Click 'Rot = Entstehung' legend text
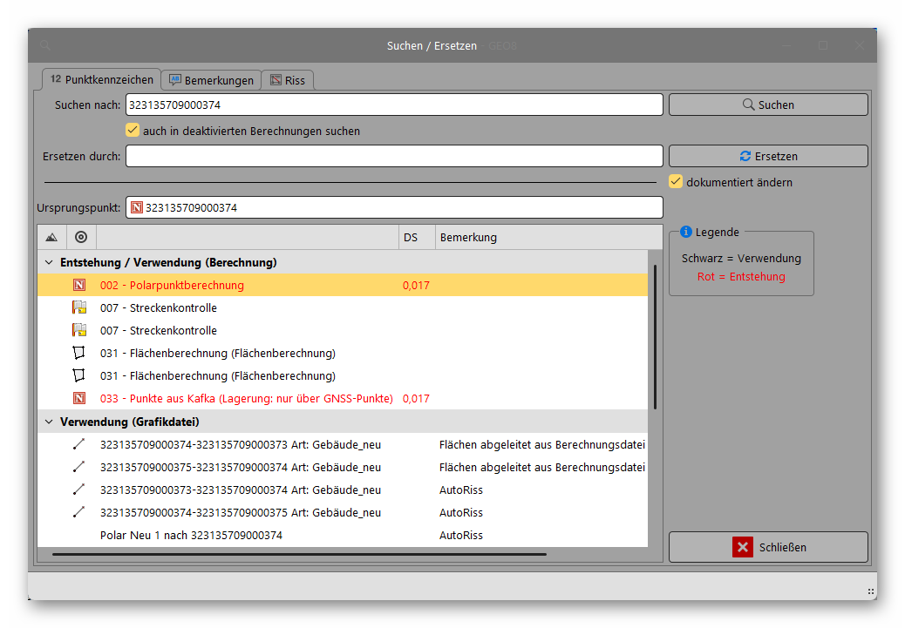This screenshot has width=905, height=628. click(741, 277)
